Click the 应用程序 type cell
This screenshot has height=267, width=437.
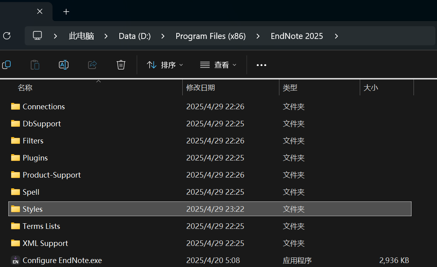pyautogui.click(x=297, y=260)
